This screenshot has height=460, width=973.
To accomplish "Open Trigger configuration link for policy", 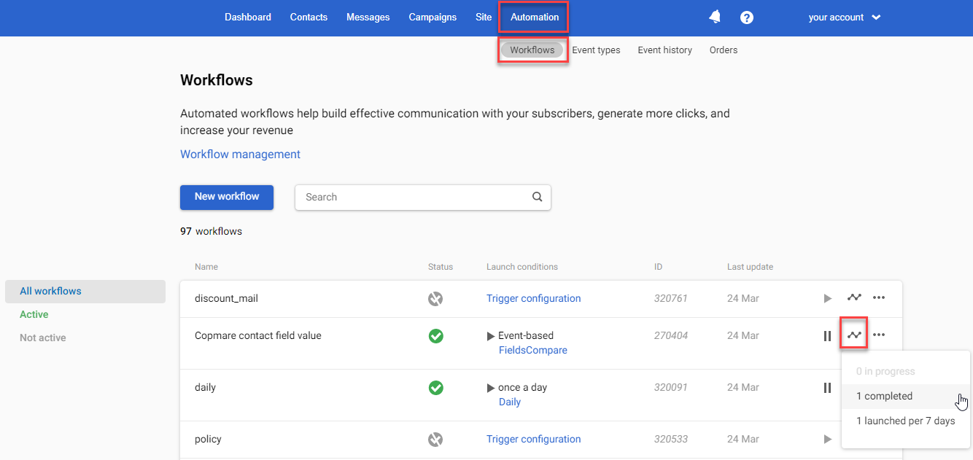I will click(534, 439).
